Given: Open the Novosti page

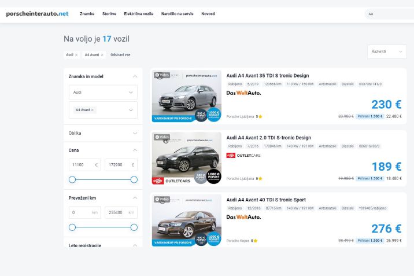Looking at the screenshot, I should (208, 14).
